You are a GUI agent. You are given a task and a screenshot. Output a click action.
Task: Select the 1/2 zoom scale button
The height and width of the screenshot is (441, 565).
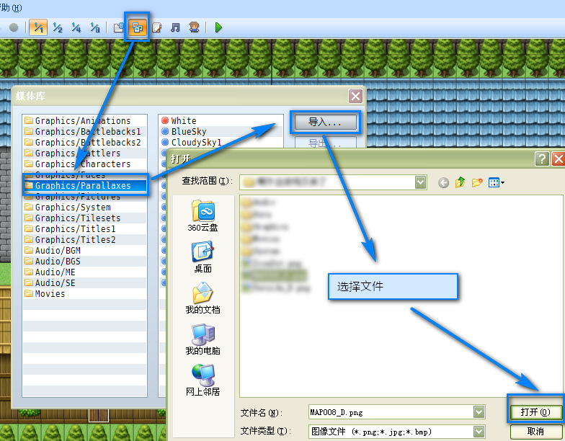(x=58, y=27)
